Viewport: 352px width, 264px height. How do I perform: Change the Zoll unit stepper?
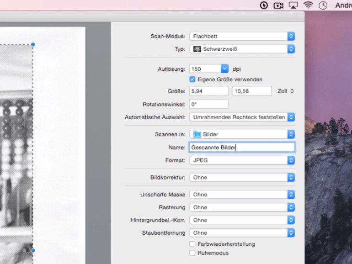click(x=292, y=91)
